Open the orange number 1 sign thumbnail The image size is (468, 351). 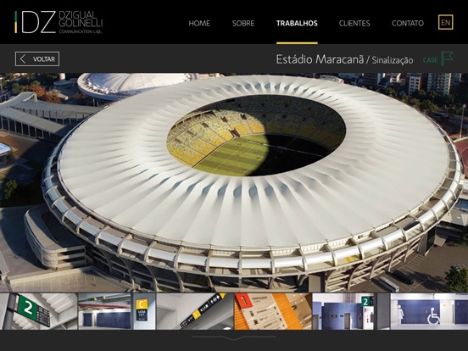273,311
